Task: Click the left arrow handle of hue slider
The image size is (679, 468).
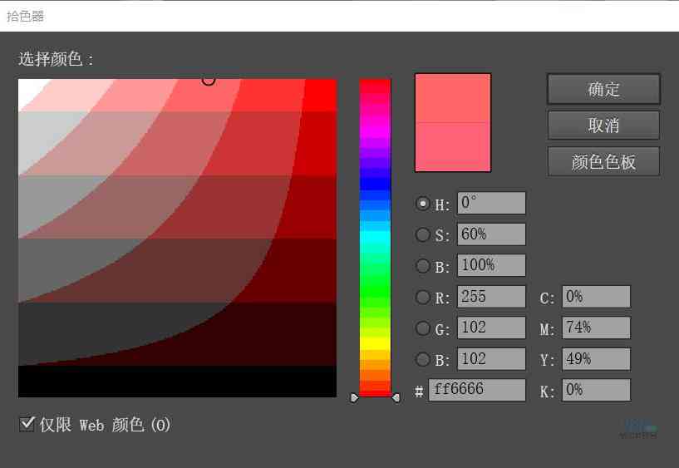Action: coord(354,397)
